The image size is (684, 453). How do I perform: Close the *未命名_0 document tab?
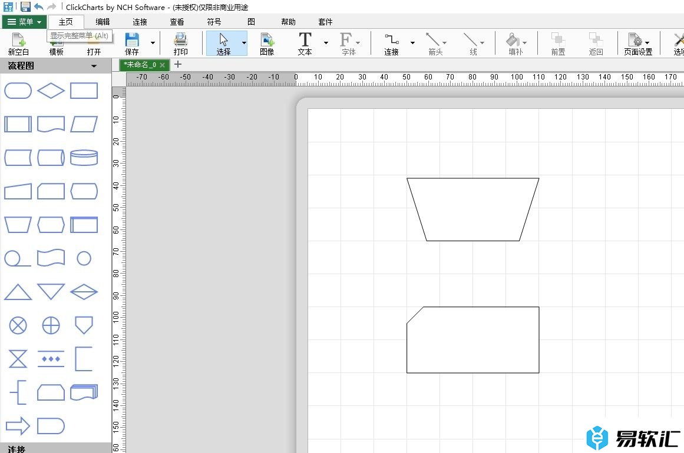tap(162, 65)
